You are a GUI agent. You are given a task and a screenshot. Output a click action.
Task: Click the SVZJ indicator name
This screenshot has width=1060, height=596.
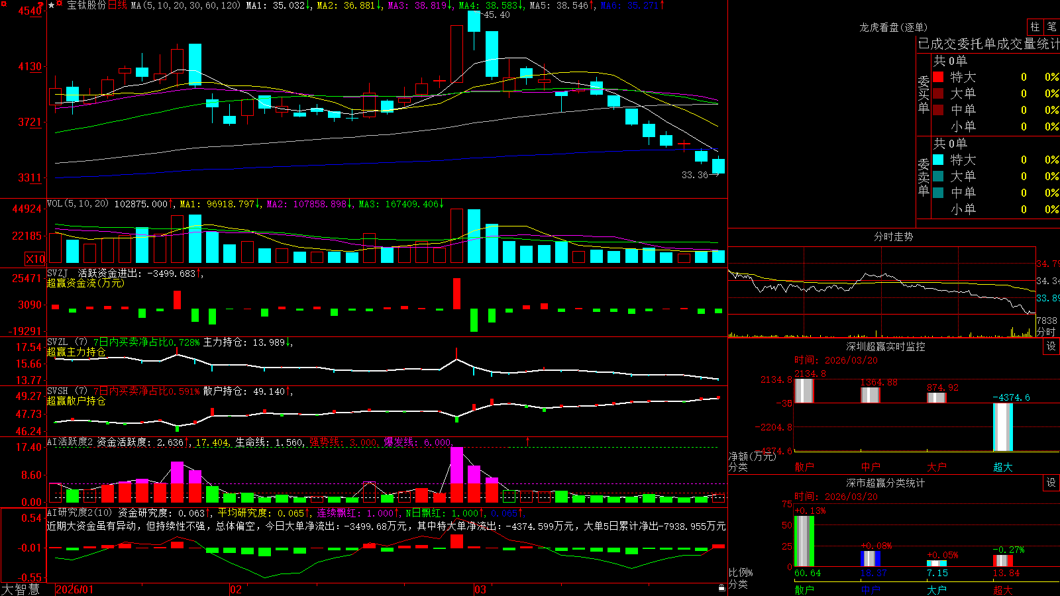(x=58, y=273)
